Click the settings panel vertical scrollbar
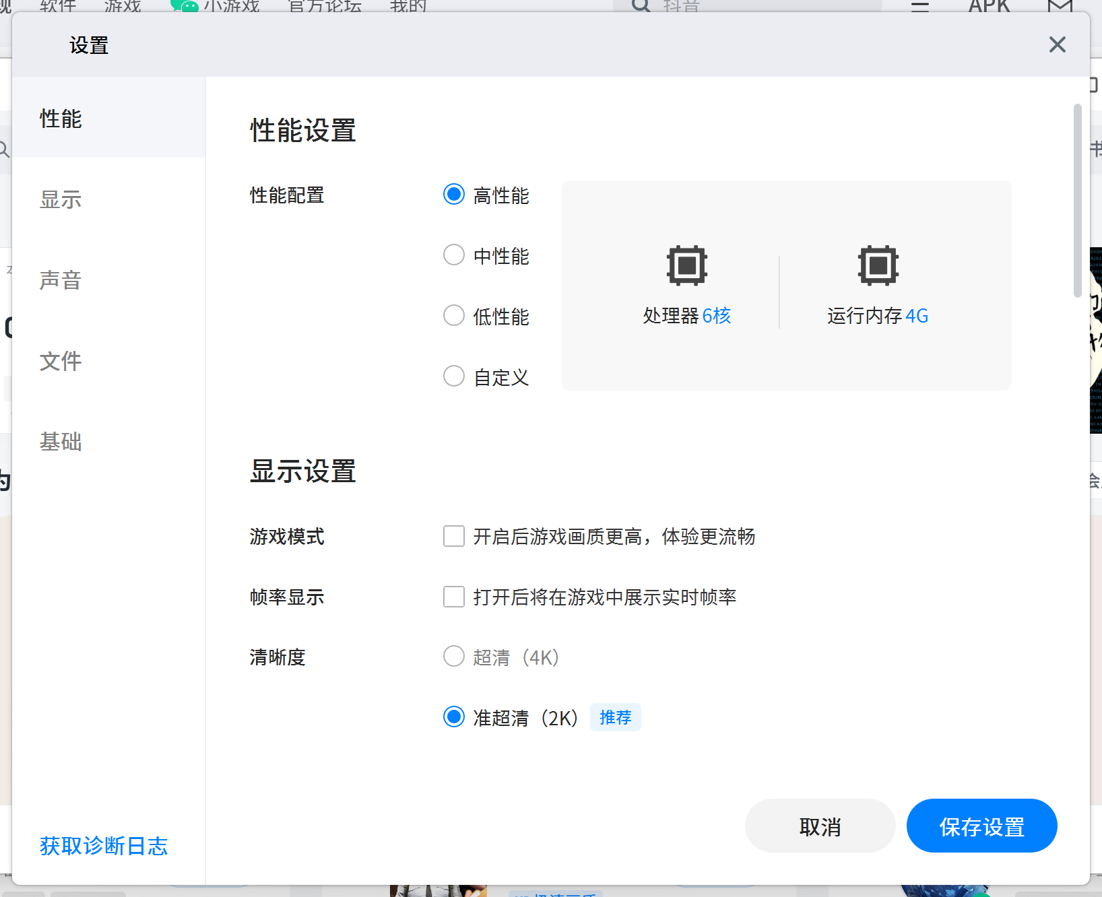This screenshot has height=897, width=1102. tap(1078, 201)
